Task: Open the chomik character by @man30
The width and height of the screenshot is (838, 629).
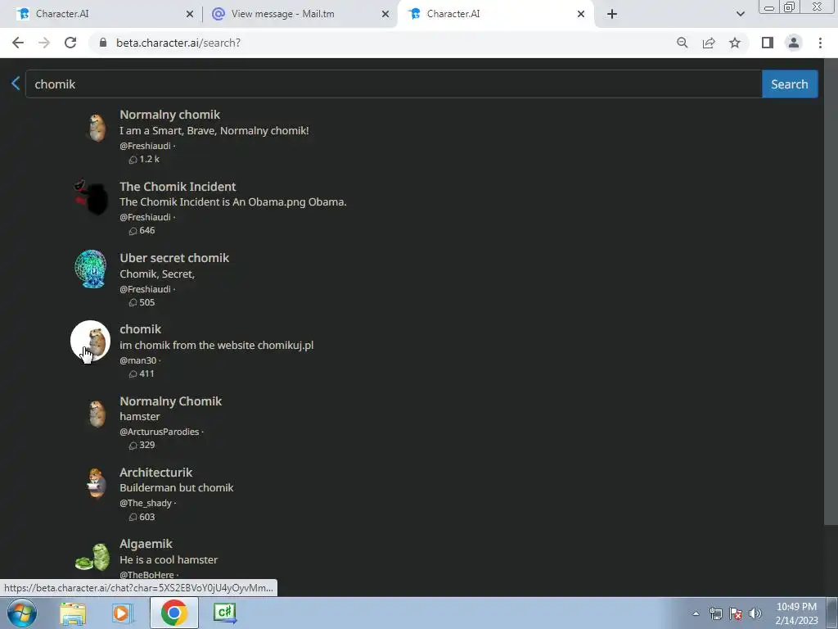Action: click(141, 329)
